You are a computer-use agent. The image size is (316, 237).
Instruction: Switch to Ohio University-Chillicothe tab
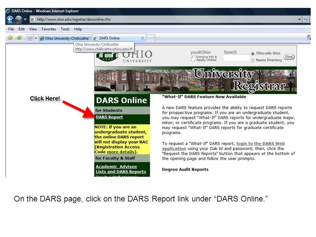(65, 38)
